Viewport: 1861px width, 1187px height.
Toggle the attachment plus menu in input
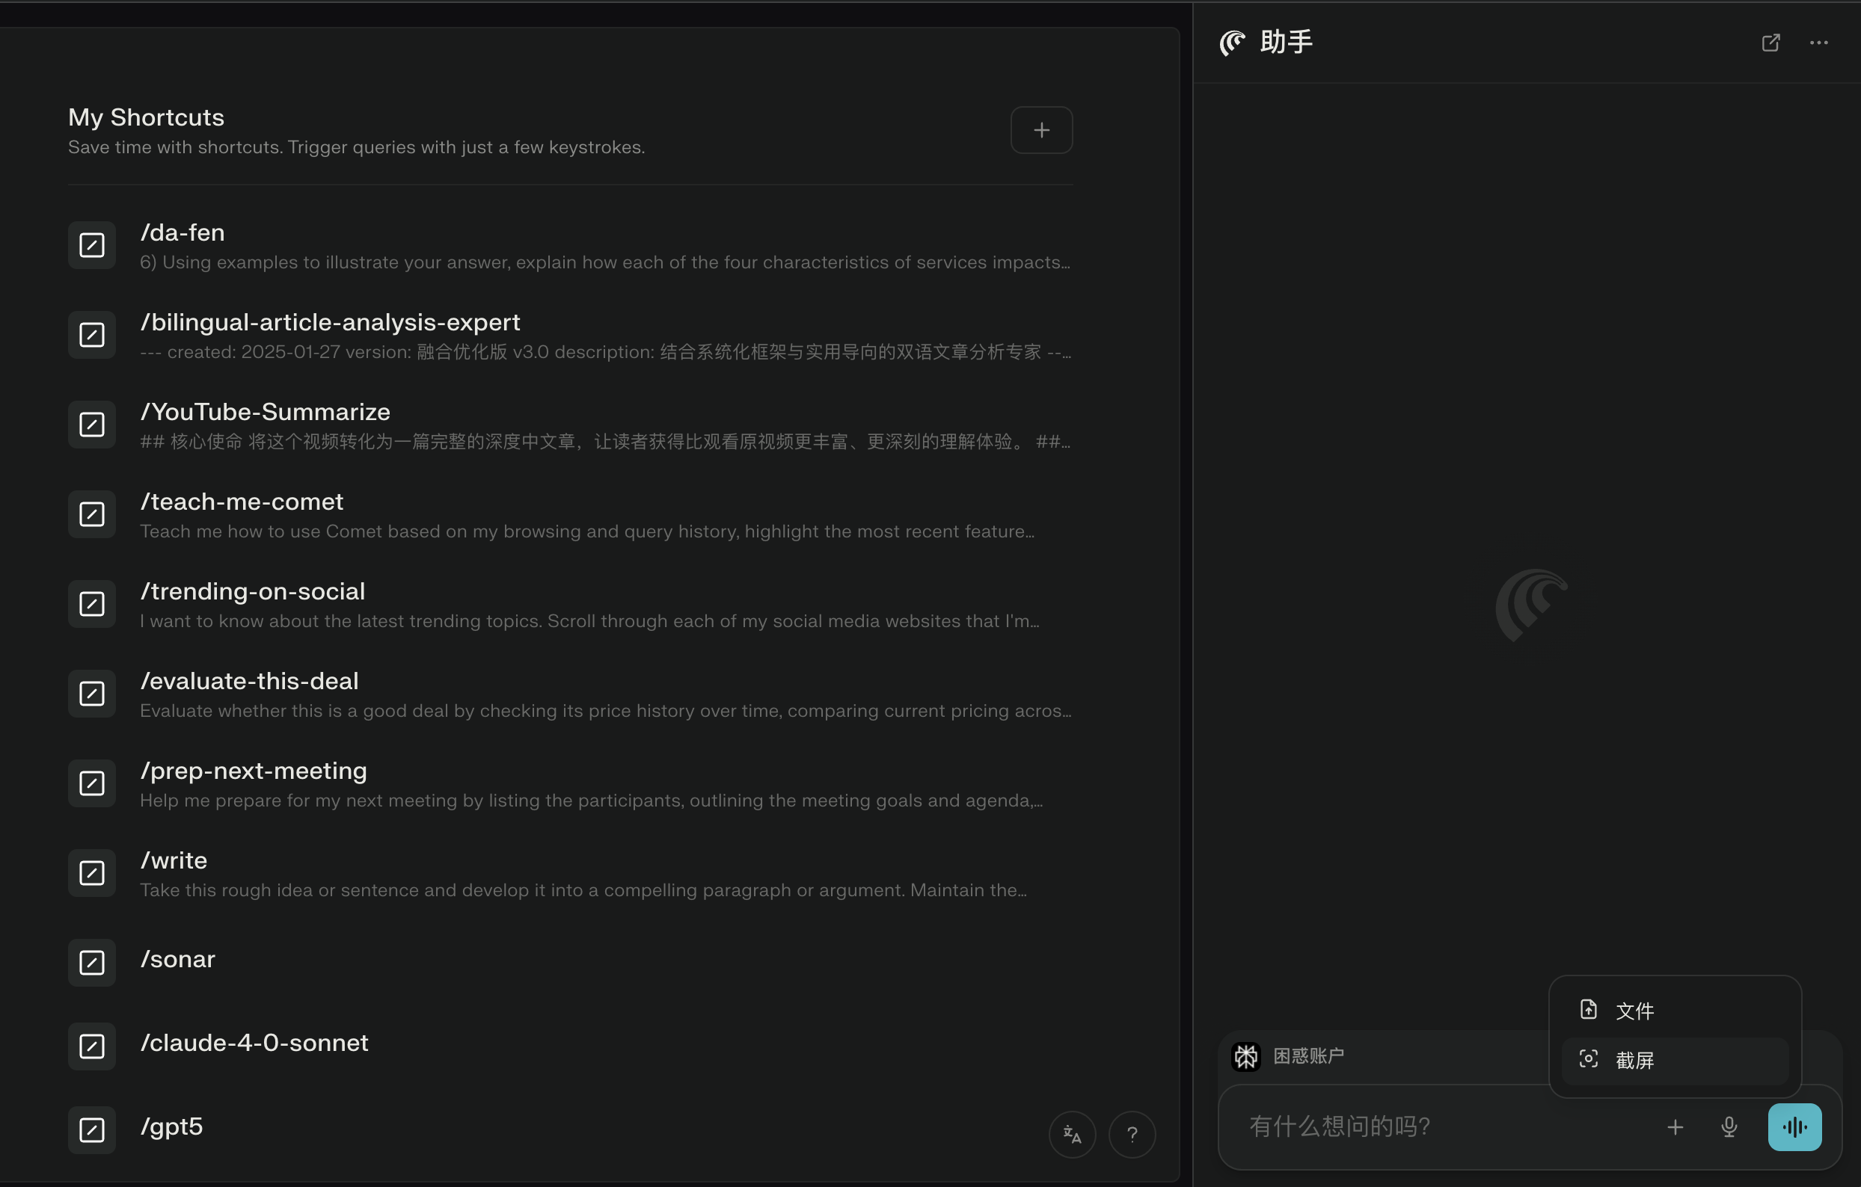point(1675,1126)
